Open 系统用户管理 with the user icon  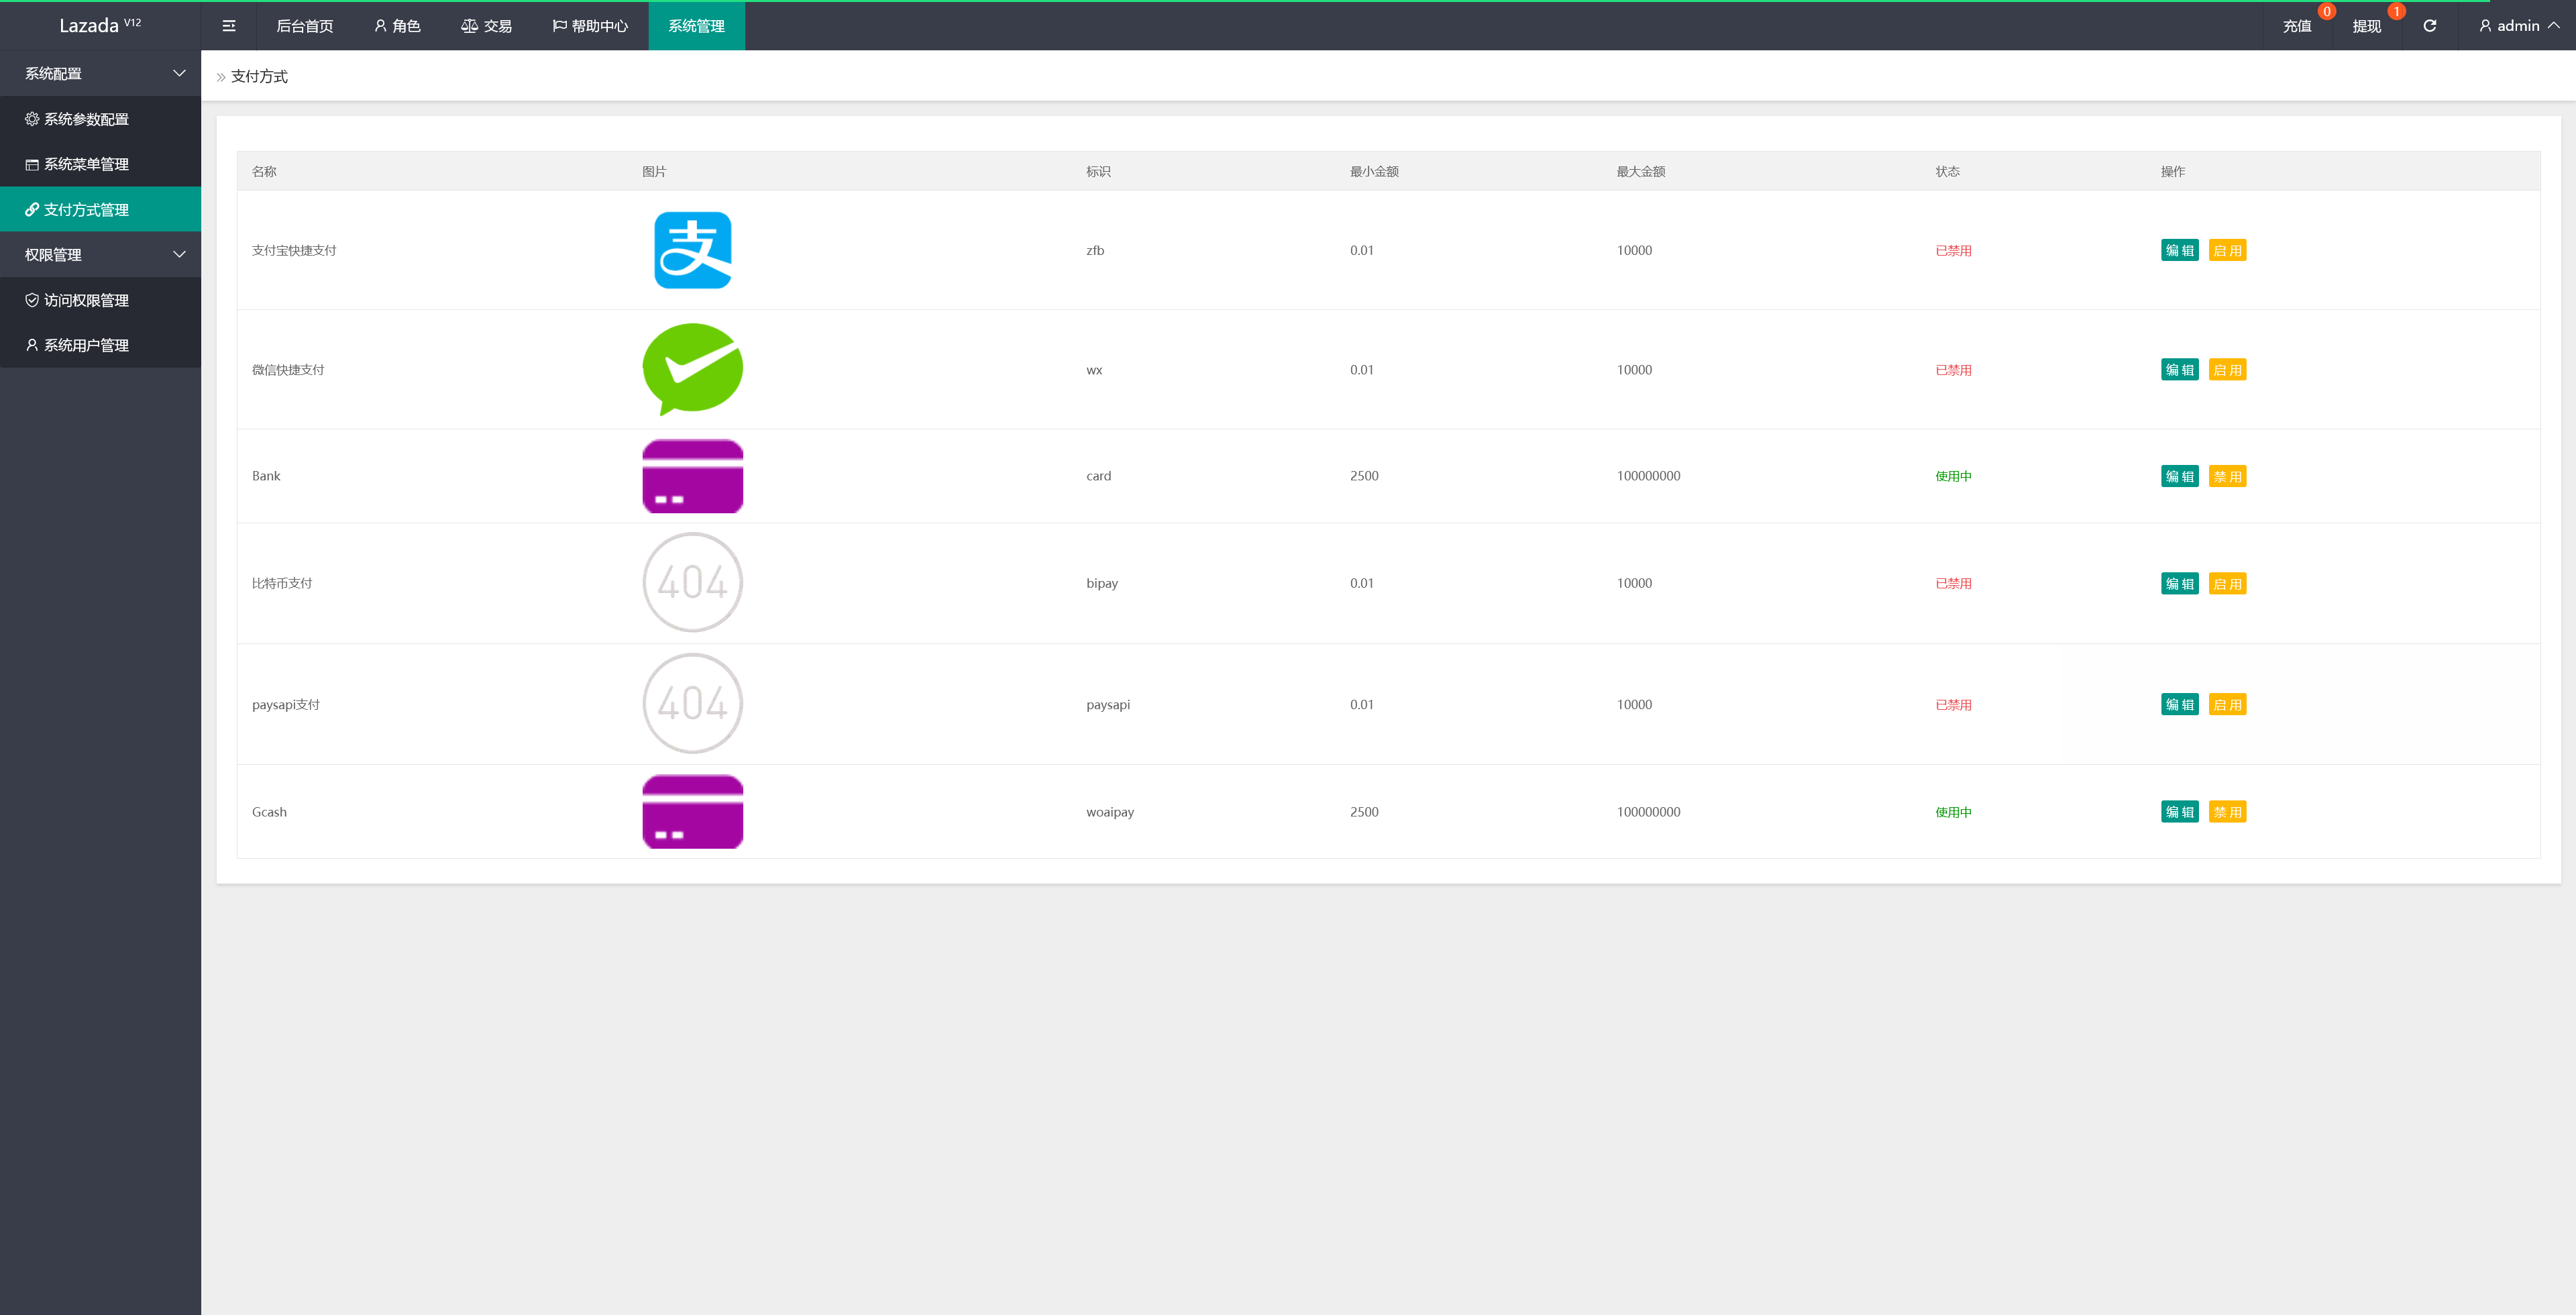(85, 345)
